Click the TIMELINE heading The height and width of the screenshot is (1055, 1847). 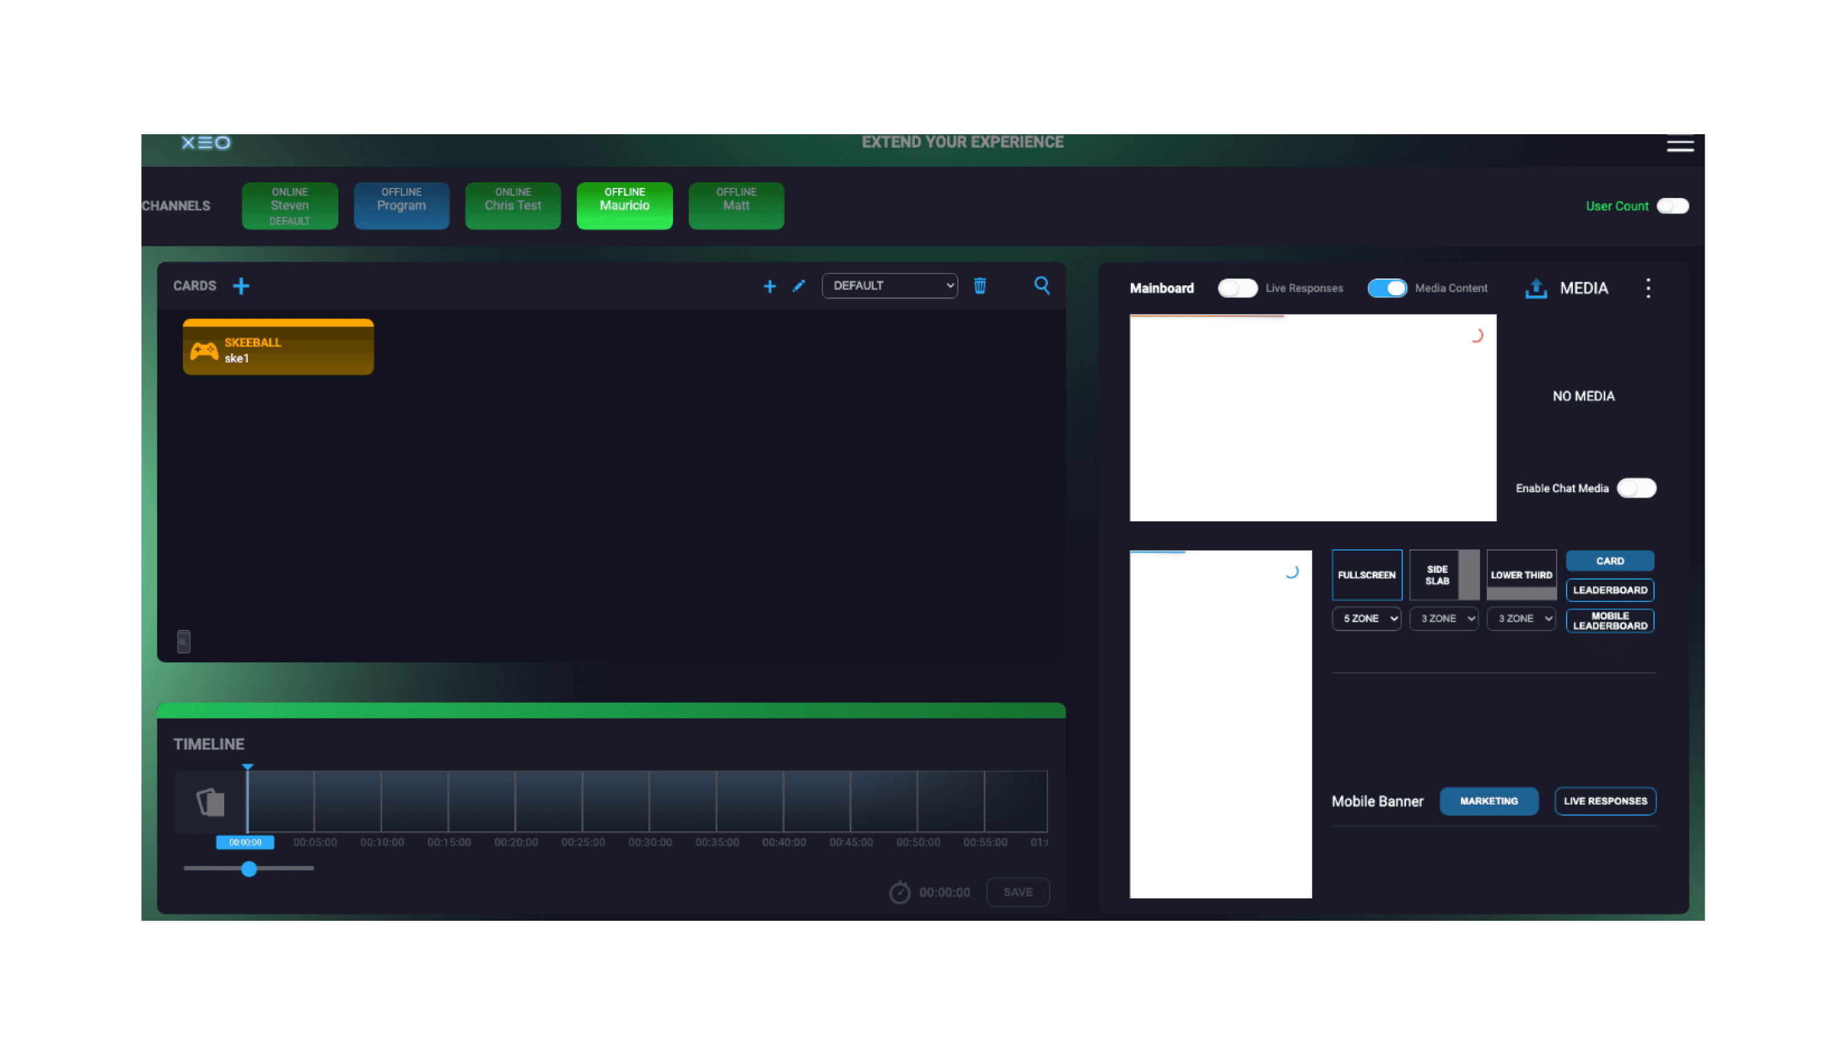[209, 743]
